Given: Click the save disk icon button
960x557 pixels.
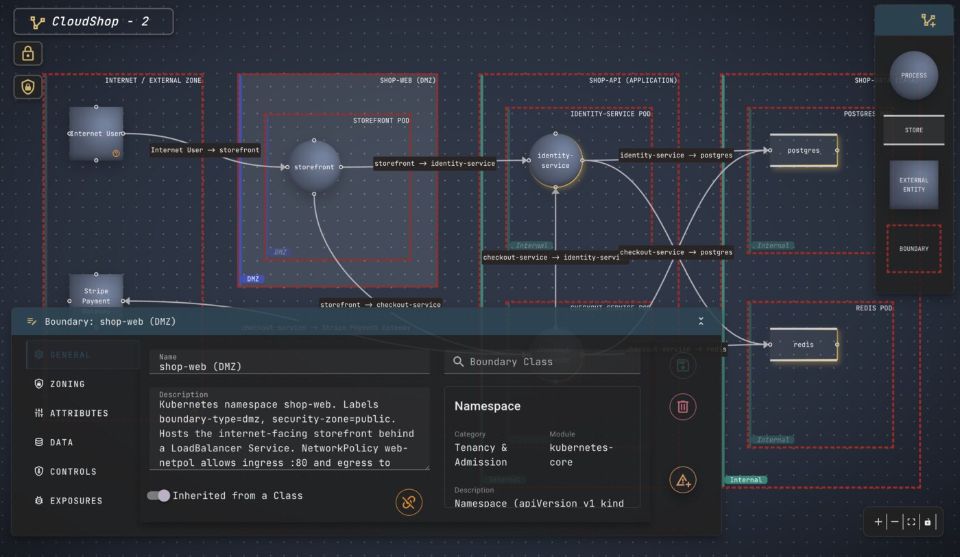Looking at the screenshot, I should tap(683, 366).
